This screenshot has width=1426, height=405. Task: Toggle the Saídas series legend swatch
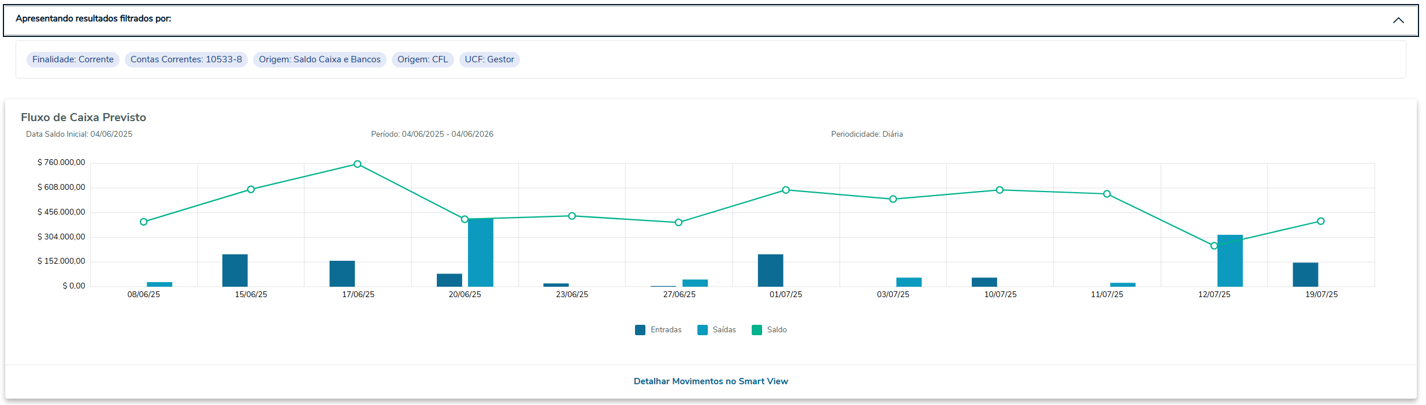[x=703, y=330]
